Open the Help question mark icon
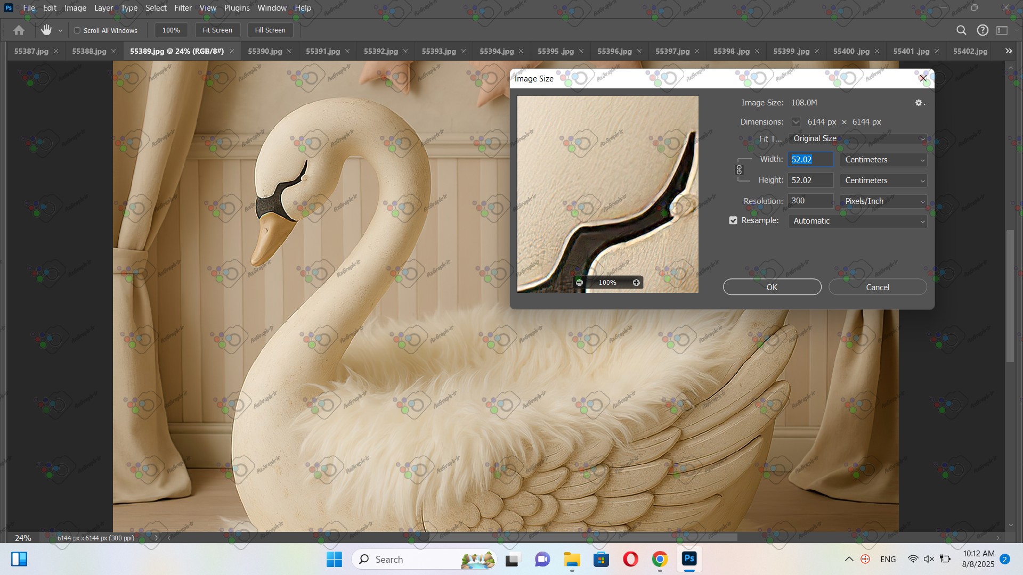 point(983,30)
